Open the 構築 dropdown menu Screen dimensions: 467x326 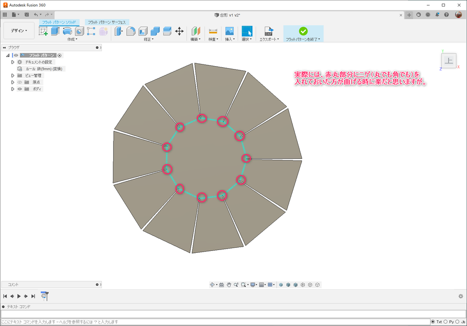click(195, 39)
